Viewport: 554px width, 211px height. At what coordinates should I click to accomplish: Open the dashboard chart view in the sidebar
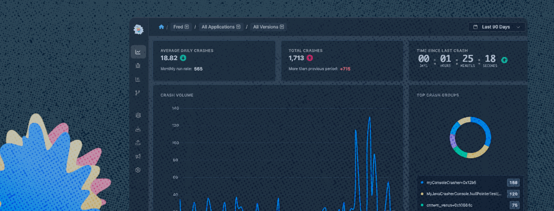coord(138,52)
